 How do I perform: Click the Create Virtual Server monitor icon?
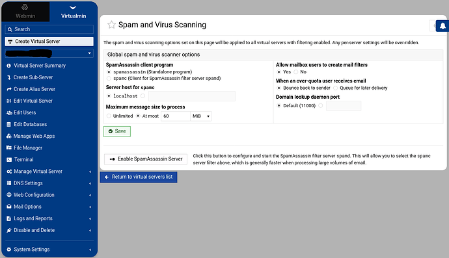[x=10, y=42]
